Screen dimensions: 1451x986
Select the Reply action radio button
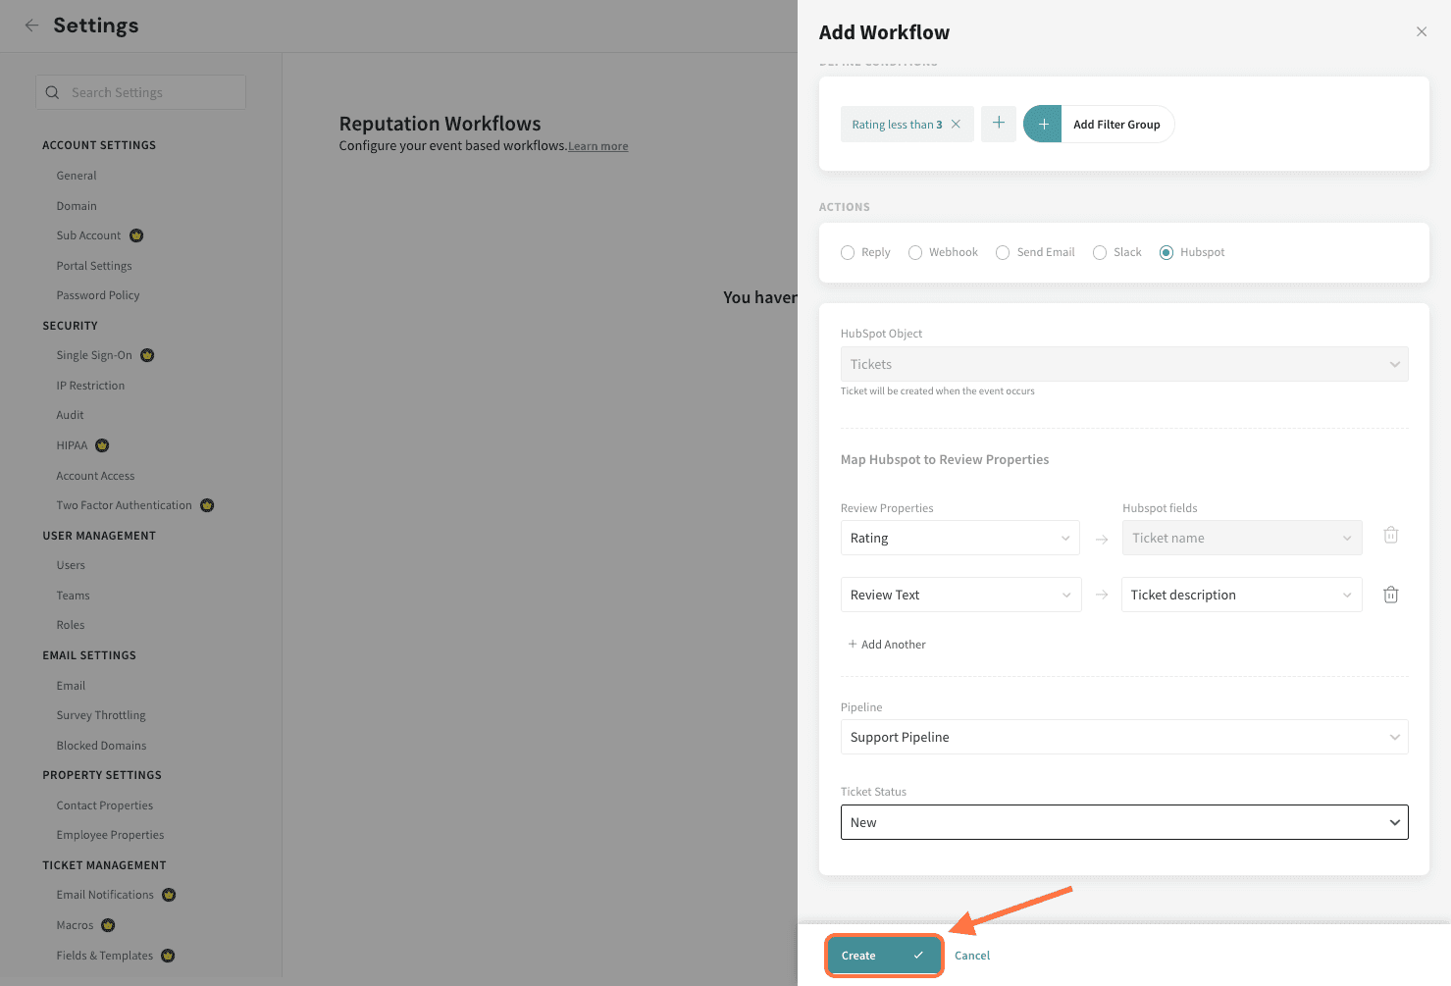pyautogui.click(x=848, y=253)
